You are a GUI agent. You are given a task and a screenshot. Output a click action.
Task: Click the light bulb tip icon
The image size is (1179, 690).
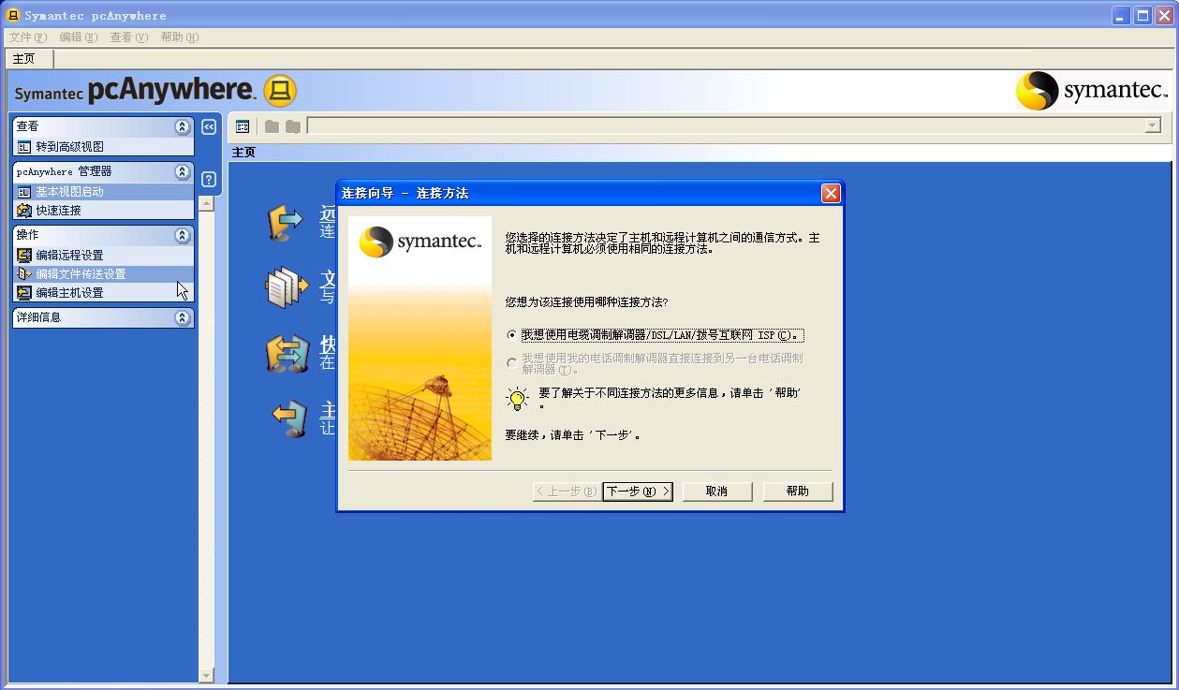[517, 399]
